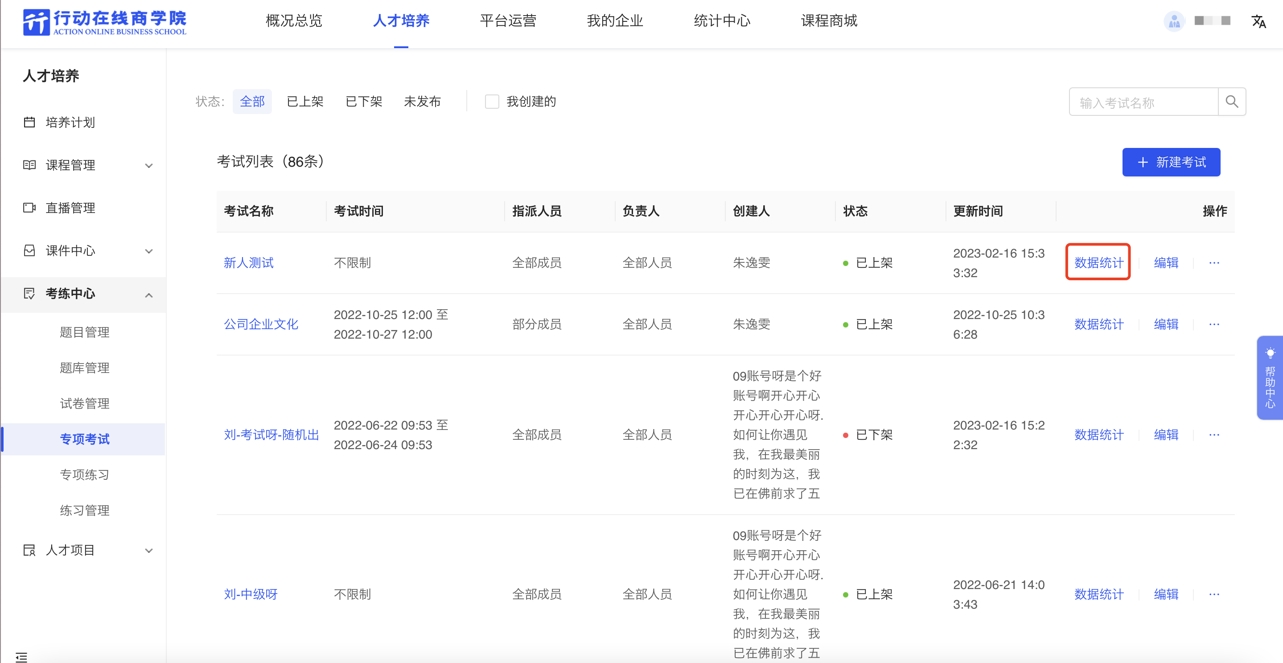Open the 我的企业 top tab
This screenshot has width=1283, height=663.
[x=615, y=21]
